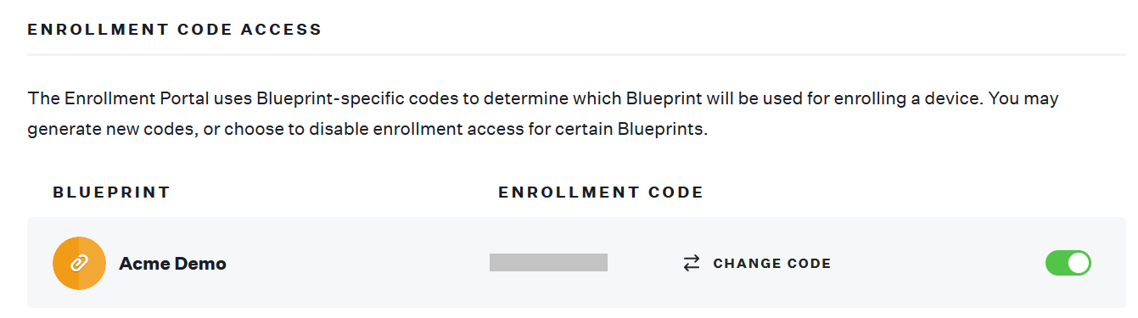Click the swap arrows icon beside Change Code

point(692,263)
